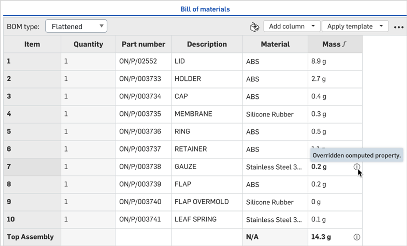407x246 pixels.
Task: Click the 8.9 g mass cell
Action: pyautogui.click(x=335, y=61)
